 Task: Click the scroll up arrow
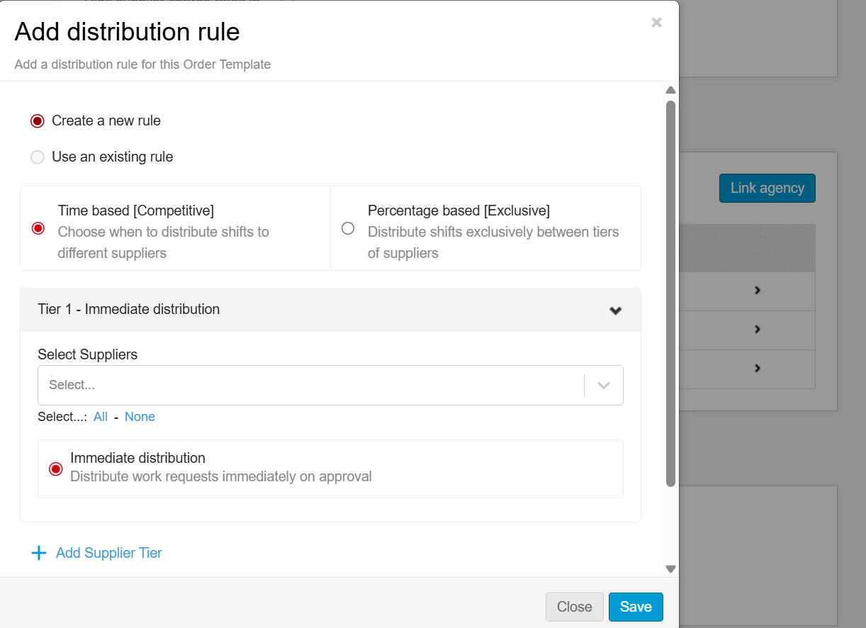pos(670,90)
